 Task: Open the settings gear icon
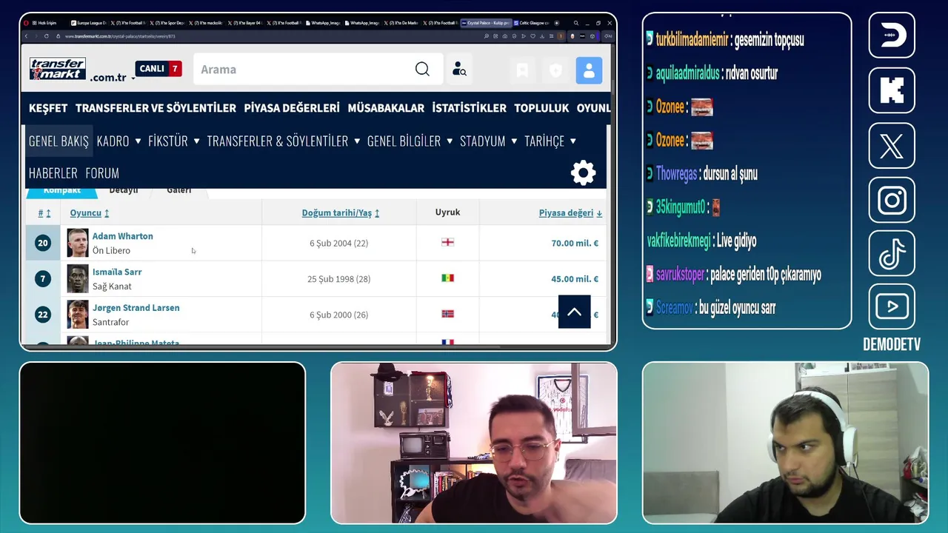click(x=583, y=172)
